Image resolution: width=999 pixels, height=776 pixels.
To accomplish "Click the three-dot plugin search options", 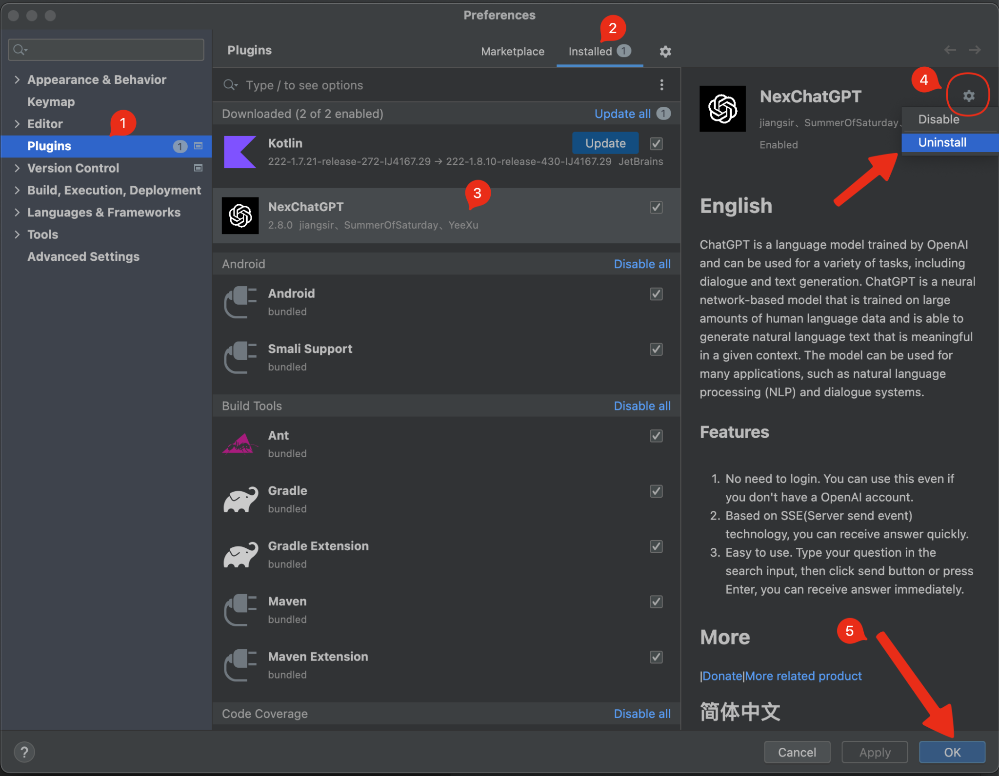I will (x=661, y=85).
